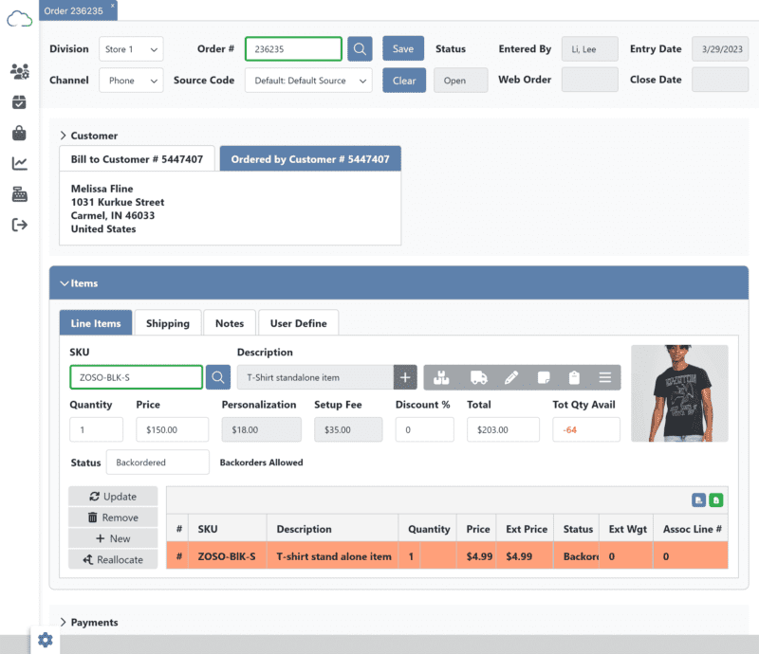Image resolution: width=759 pixels, height=654 pixels.
Task: Open the orders box icon in the sidebar
Action: (x=19, y=101)
